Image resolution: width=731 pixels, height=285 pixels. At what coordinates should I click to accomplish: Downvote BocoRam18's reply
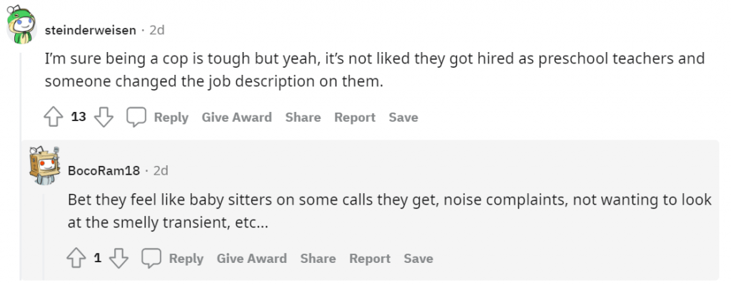pyautogui.click(x=119, y=259)
